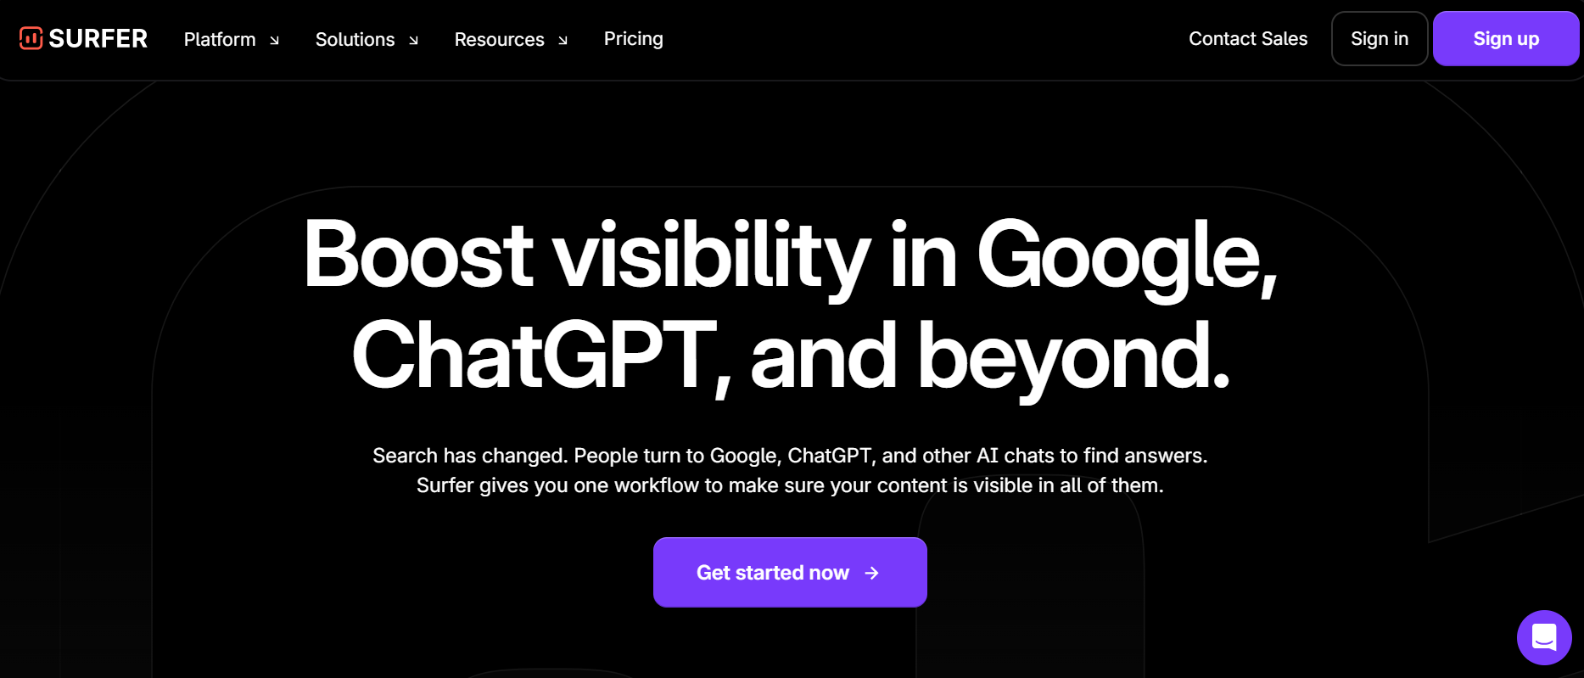Click the top navigation bar's empty area
Screen dimensions: 1584x678
pyautogui.click(x=925, y=39)
